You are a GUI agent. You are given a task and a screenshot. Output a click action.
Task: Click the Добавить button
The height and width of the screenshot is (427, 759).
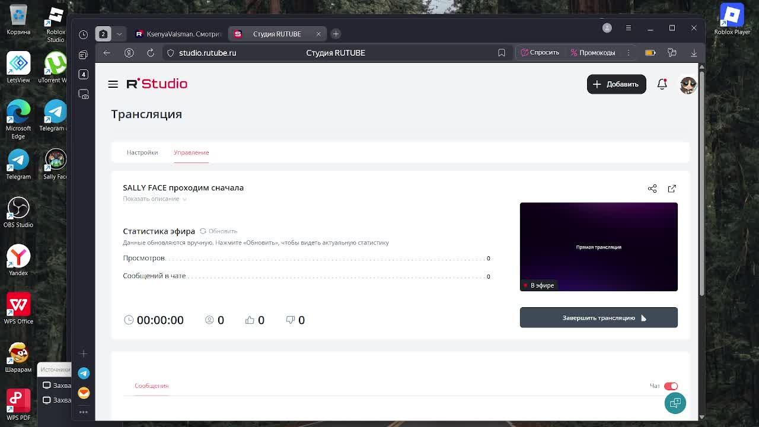617,84
